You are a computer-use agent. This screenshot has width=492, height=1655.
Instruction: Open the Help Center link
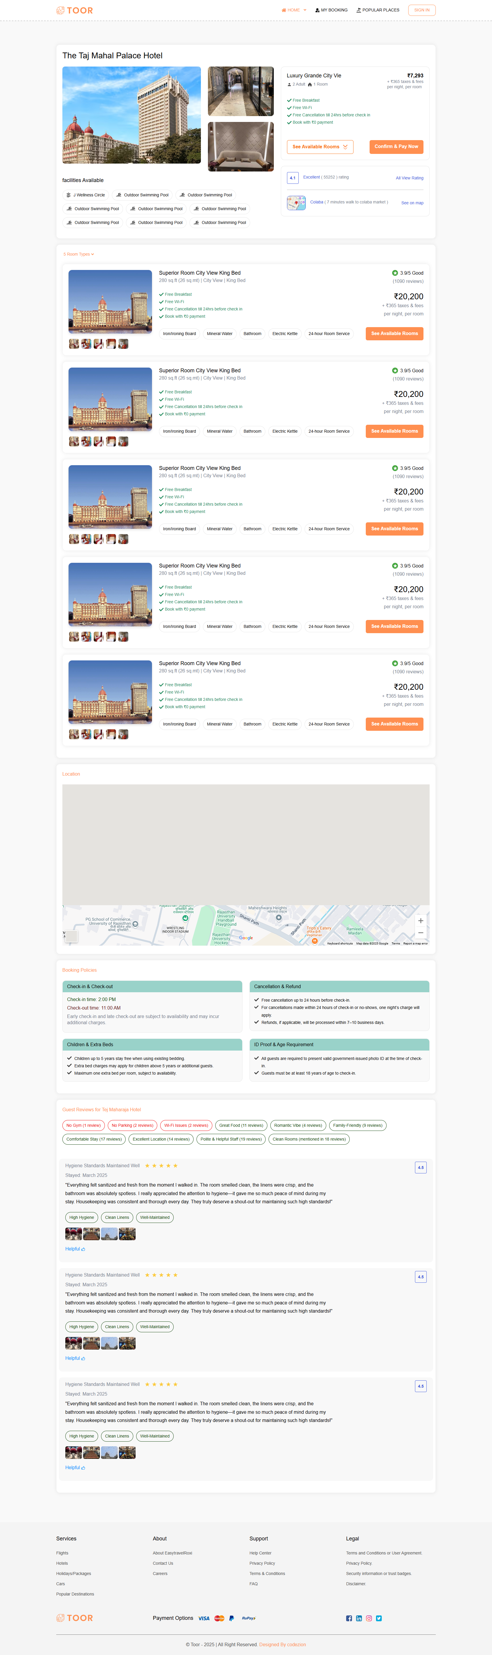pos(260,1553)
